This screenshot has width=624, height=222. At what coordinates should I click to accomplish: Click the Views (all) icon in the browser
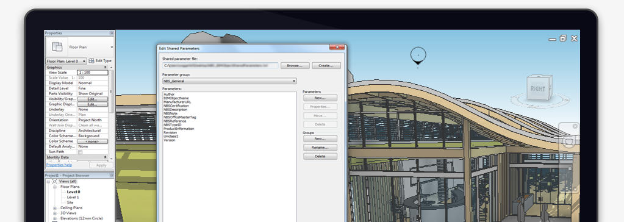tap(55, 181)
